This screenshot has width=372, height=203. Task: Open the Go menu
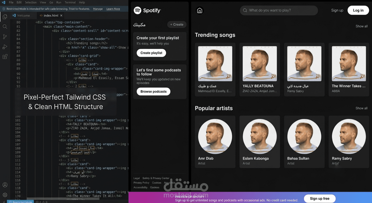point(51,2)
